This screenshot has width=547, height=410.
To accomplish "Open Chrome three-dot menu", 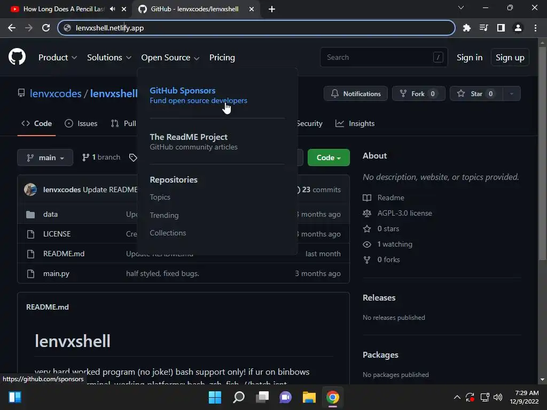I will click(535, 28).
